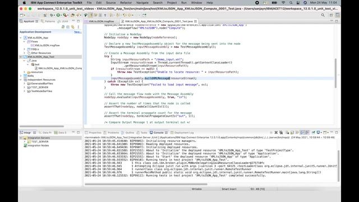359x202 pixels.
Task: Click the green Run button in toolbar
Action: 58,15
